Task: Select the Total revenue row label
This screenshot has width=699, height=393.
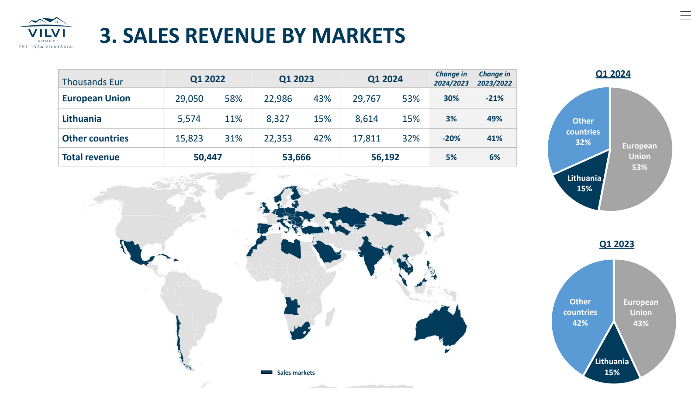Action: 91,157
